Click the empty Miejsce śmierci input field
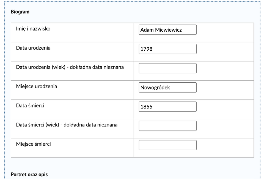The height and width of the screenshot is (179, 264). pyautogui.click(x=167, y=145)
